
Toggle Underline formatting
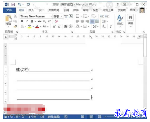click(32, 21)
